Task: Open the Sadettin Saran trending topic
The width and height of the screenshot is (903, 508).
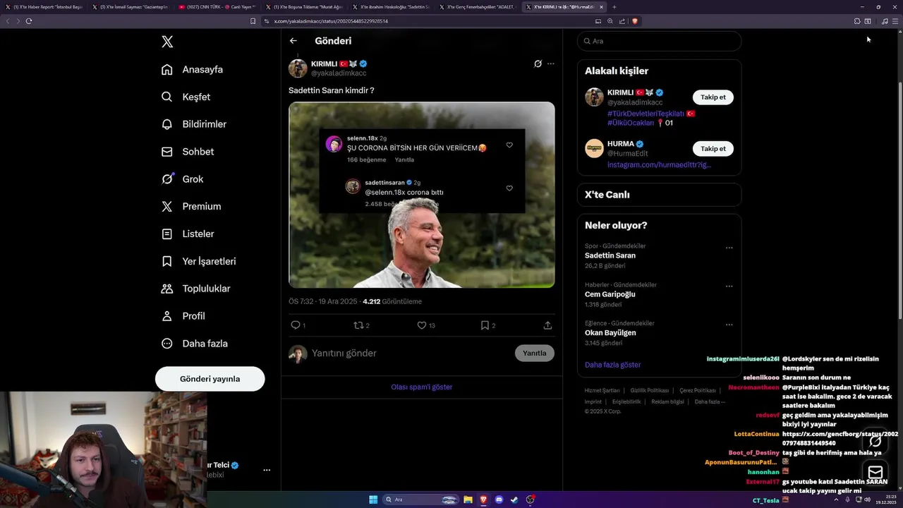Action: click(610, 255)
